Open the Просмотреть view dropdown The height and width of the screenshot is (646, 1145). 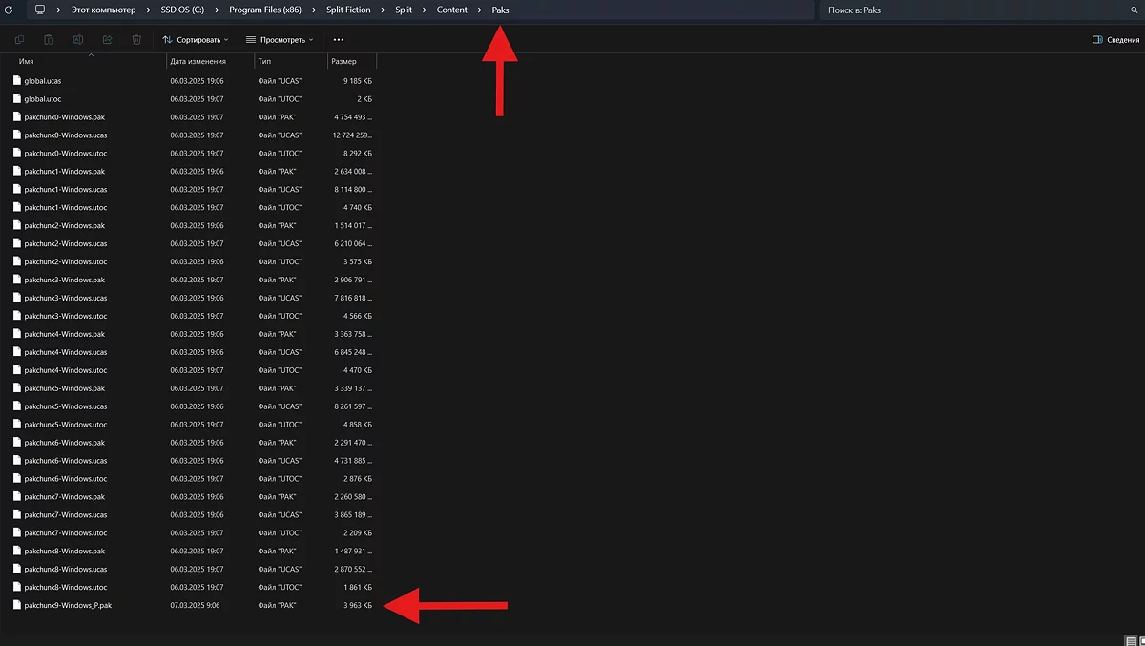280,40
